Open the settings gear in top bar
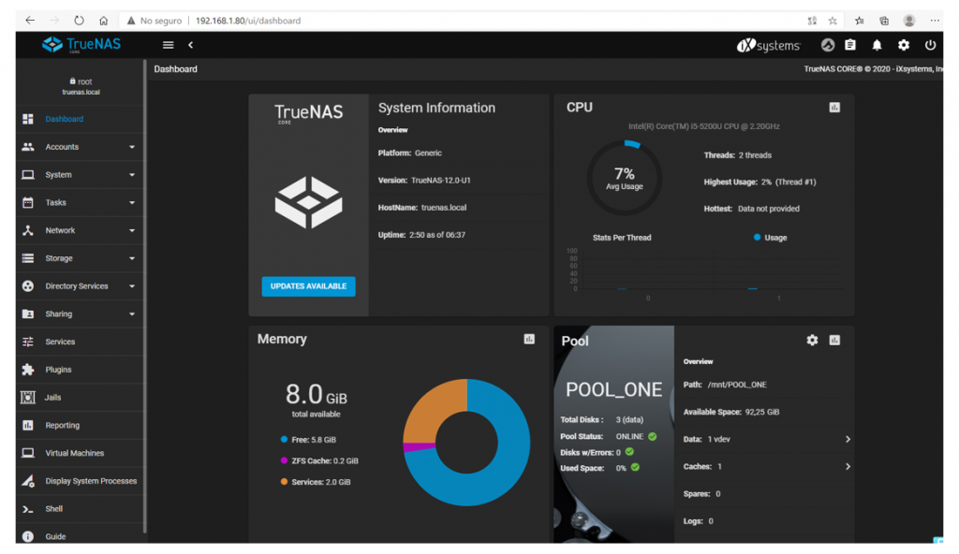 click(x=904, y=45)
